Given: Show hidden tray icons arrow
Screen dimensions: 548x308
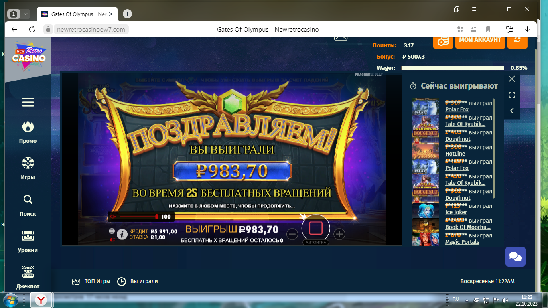Looking at the screenshot, I should click(466, 300).
